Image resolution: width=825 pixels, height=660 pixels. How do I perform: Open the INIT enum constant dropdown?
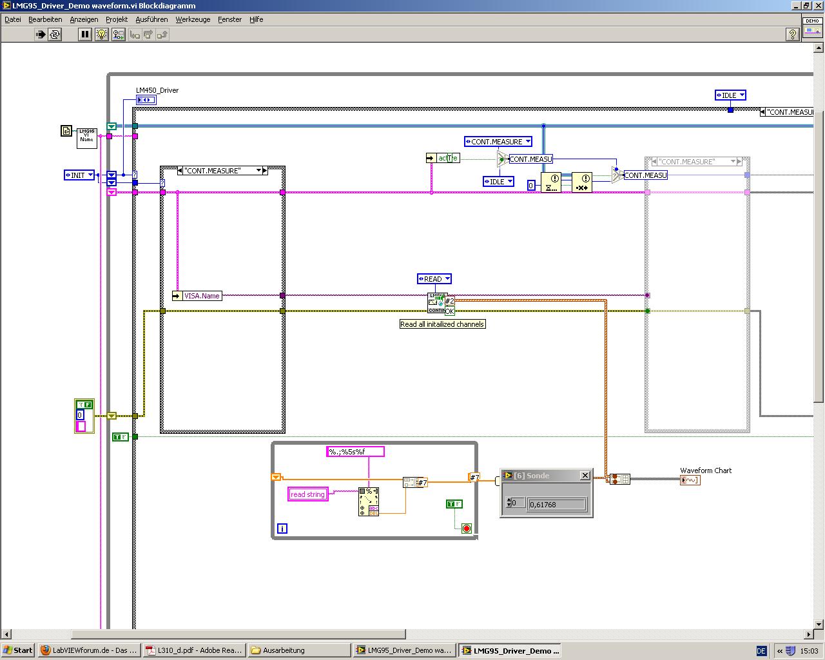(90, 175)
